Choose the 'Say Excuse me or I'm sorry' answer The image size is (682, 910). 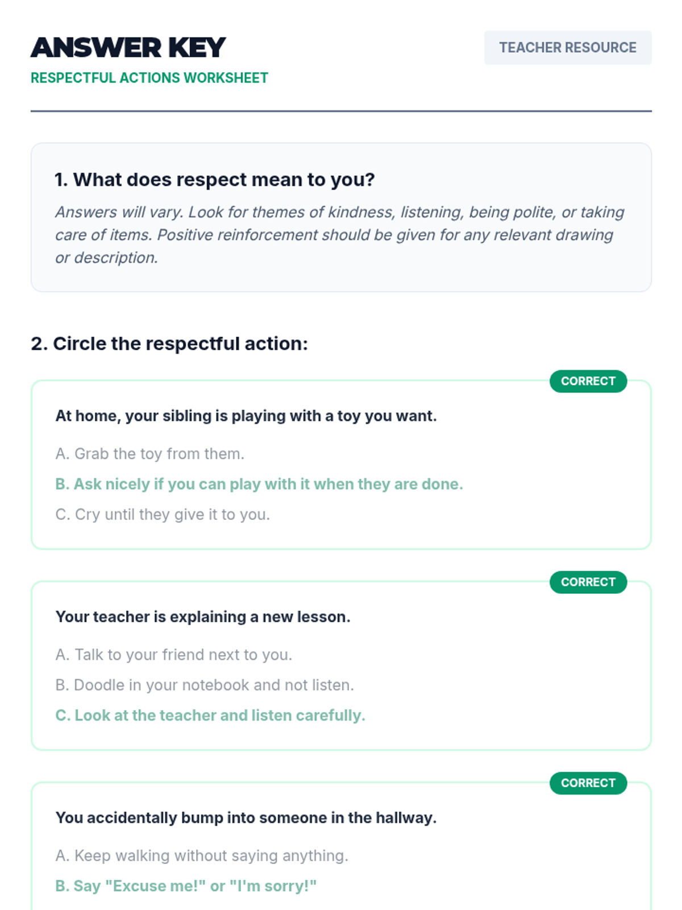tap(186, 886)
